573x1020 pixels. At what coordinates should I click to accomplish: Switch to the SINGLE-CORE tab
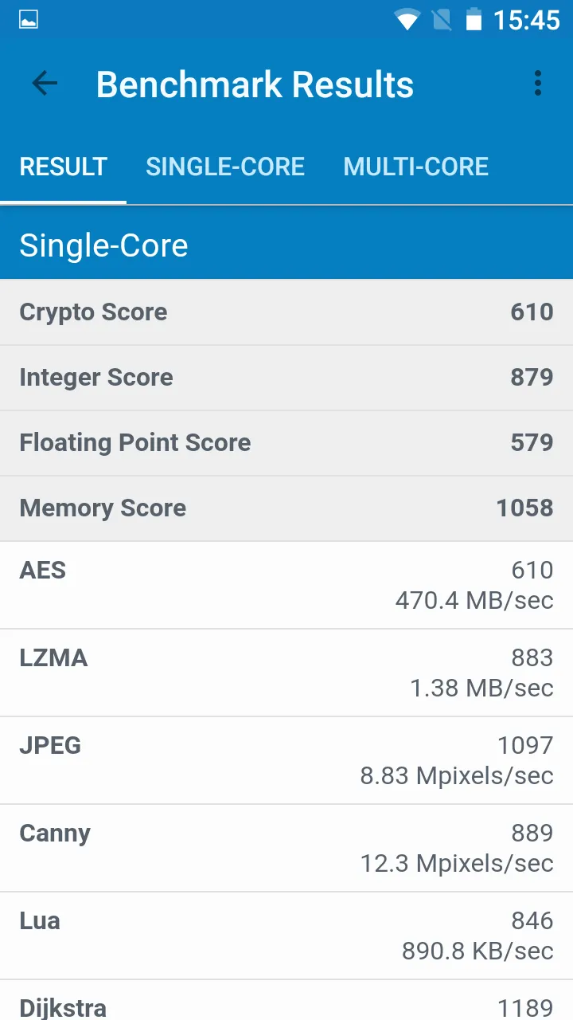point(225,167)
